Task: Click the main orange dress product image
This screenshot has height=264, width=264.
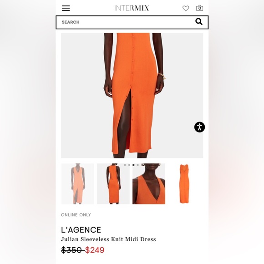Action: pyautogui.click(x=132, y=96)
